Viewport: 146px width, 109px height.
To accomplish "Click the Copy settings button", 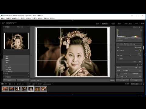I will pyautogui.click(x=9, y=81).
